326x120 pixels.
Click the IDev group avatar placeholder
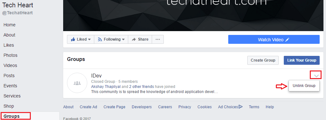pos(77,83)
